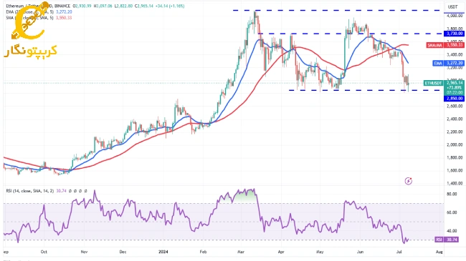Select the SMA indicator legend line
Image resolution: width=466 pixels, height=261 pixels.
pos(39,18)
